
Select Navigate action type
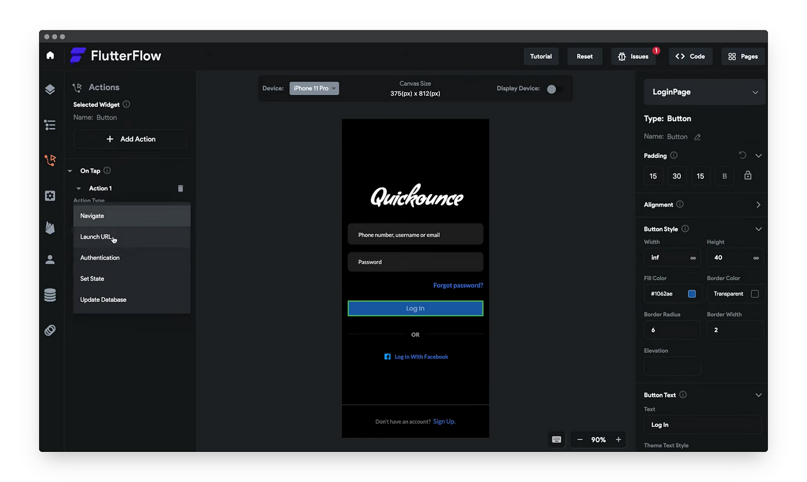(132, 216)
